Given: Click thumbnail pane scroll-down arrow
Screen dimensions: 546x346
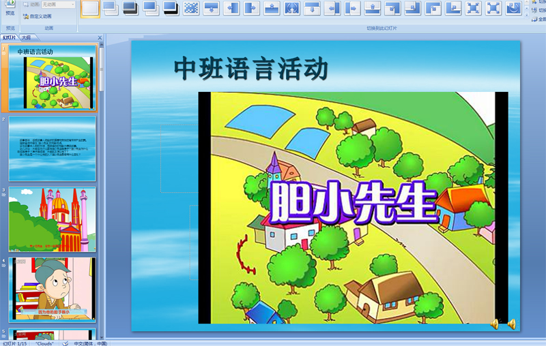Looking at the screenshot, I should [102, 337].
